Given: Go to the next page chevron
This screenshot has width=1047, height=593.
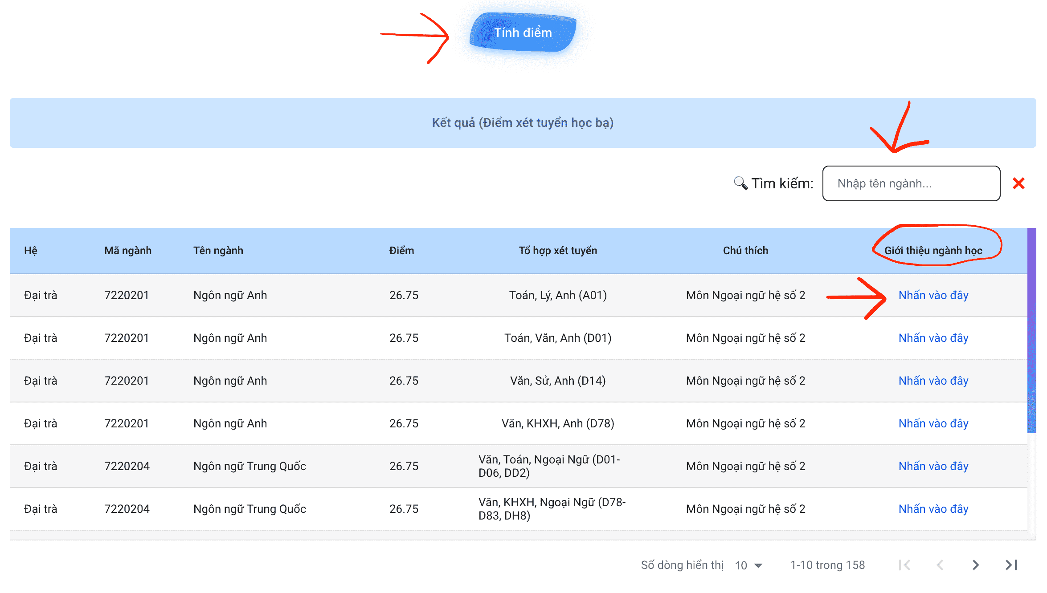Looking at the screenshot, I should [976, 565].
